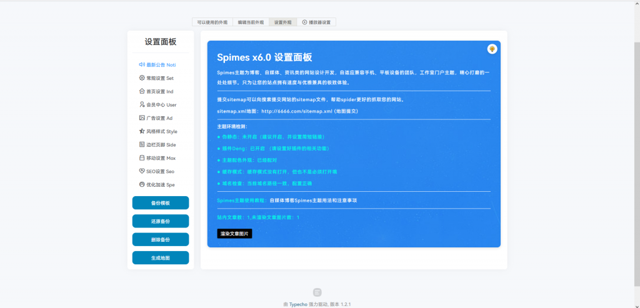
Task: Open 会员中心 User via its person icon
Action: (x=142, y=104)
